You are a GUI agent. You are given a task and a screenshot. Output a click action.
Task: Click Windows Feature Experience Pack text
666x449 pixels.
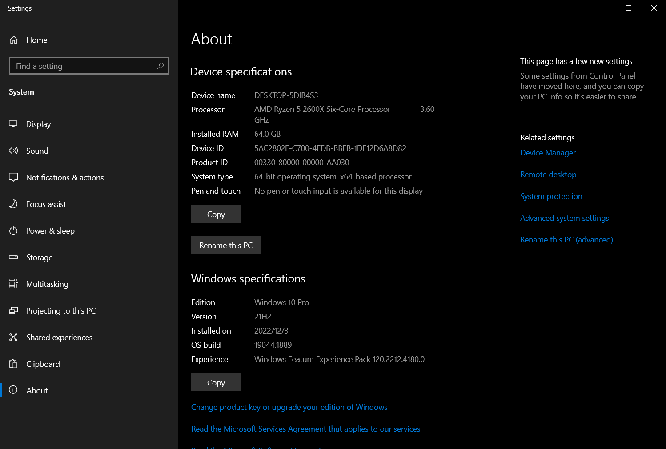pyautogui.click(x=339, y=359)
